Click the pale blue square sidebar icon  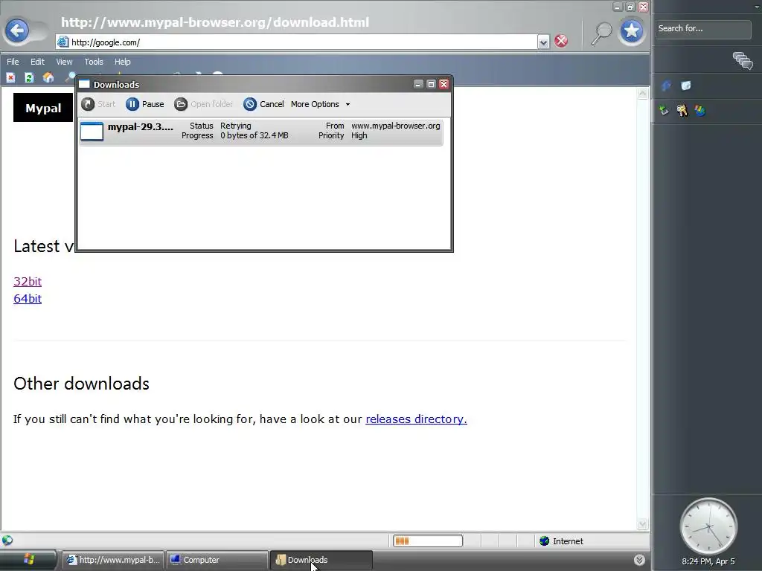685,86
